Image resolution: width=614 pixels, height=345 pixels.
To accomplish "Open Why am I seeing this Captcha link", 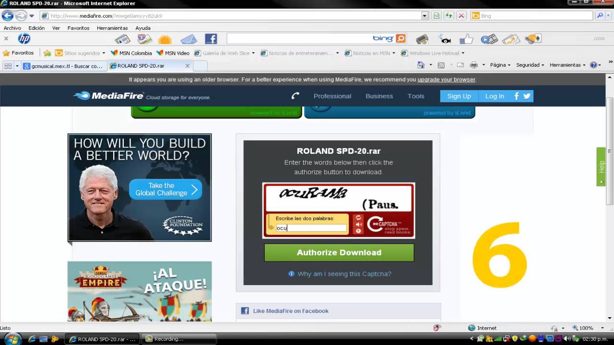I will 344,274.
